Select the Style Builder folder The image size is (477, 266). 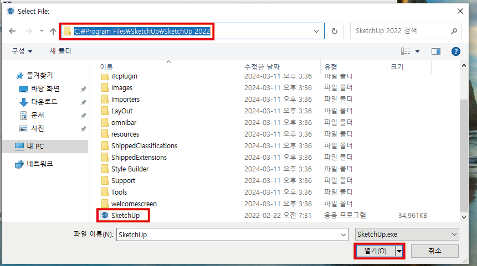click(130, 169)
